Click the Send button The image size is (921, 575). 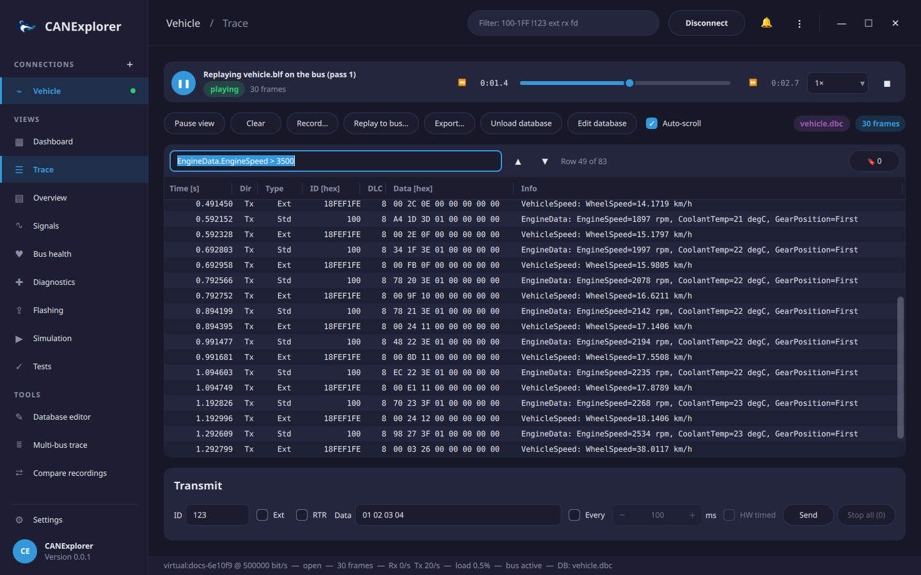pyautogui.click(x=808, y=515)
